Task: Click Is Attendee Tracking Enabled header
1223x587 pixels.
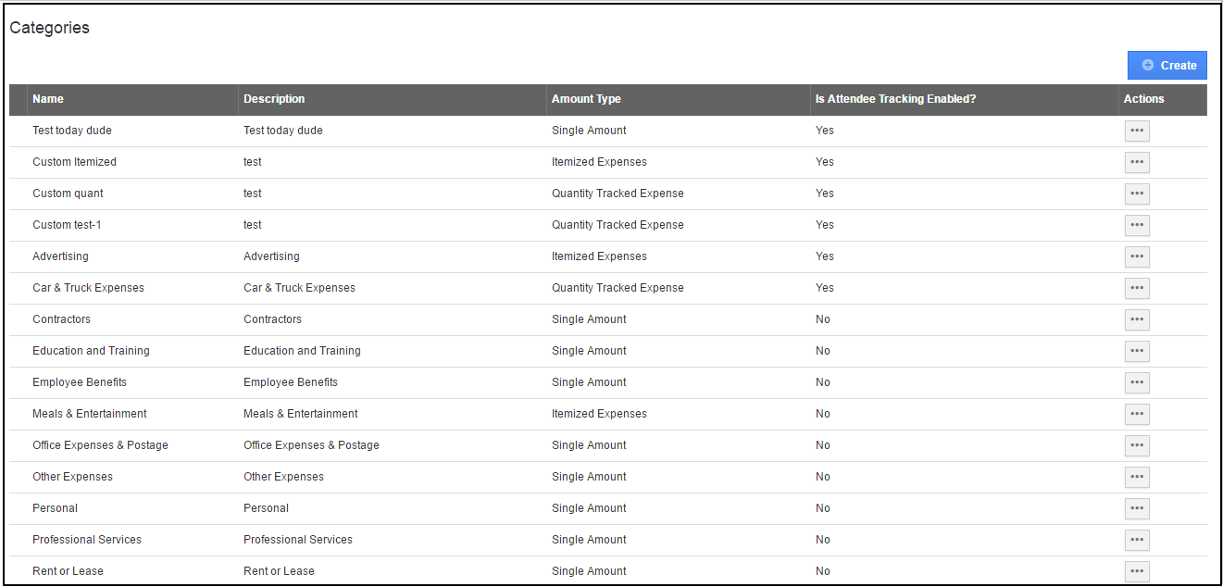Action: tap(895, 99)
